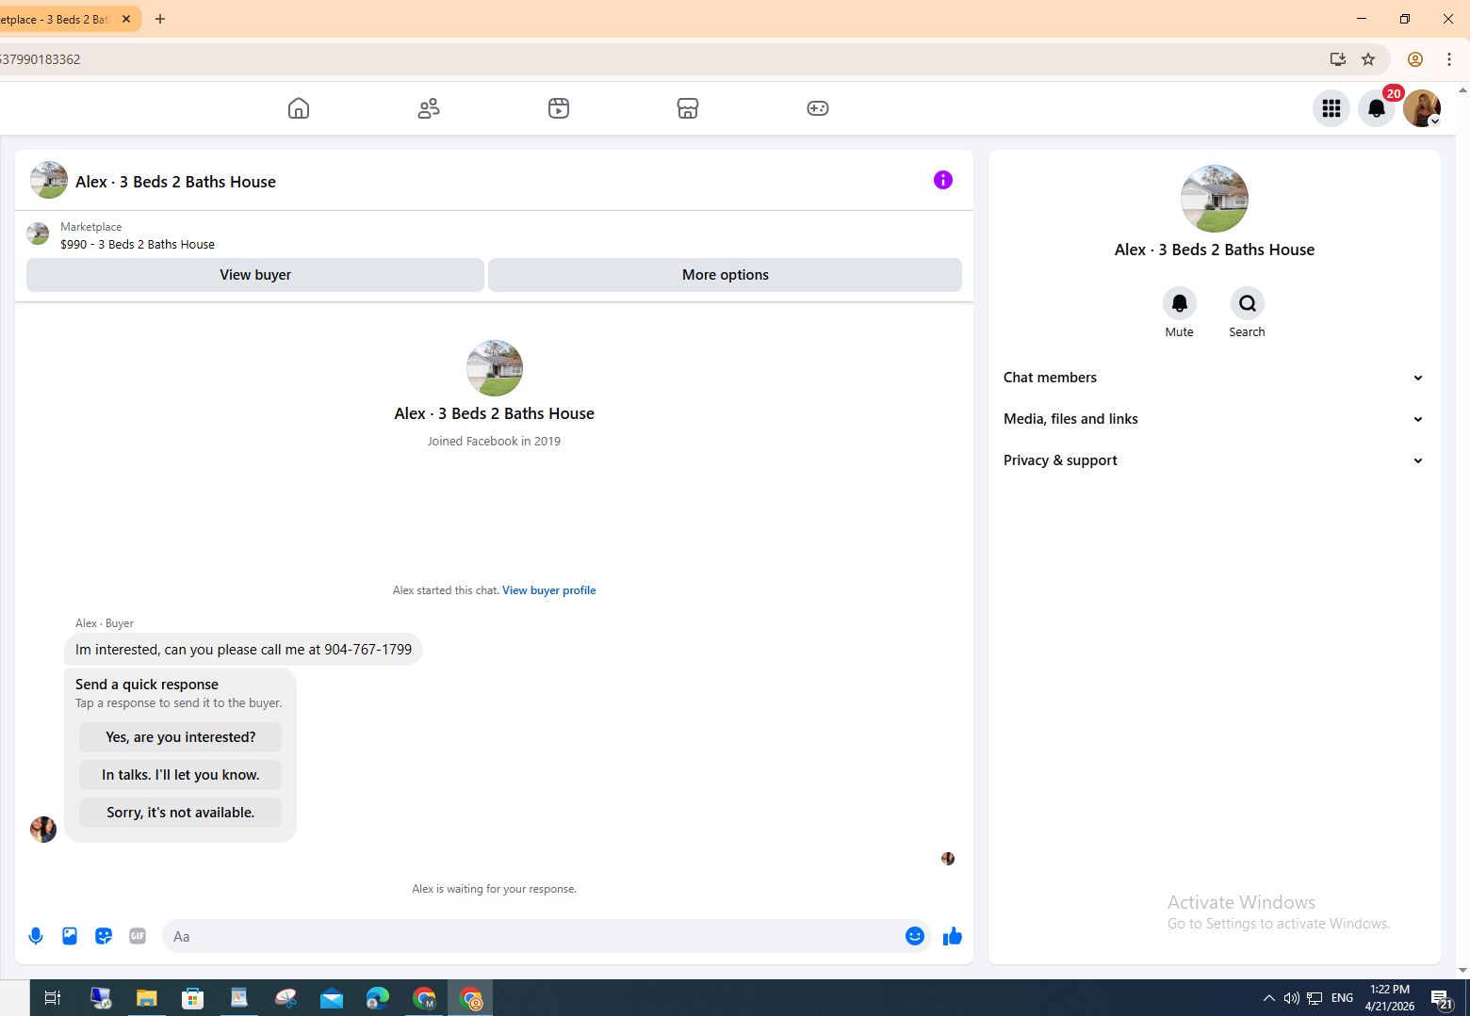Go to Facebook Home feed icon
The width and height of the screenshot is (1470, 1016).
click(299, 108)
